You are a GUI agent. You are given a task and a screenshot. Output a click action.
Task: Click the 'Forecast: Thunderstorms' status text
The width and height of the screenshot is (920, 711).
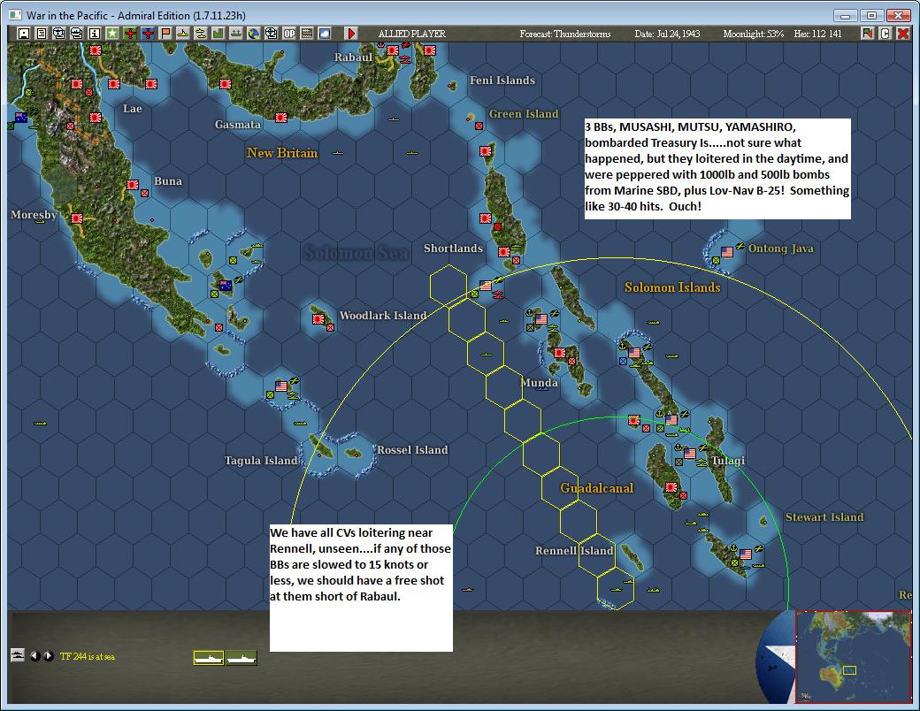pyautogui.click(x=565, y=34)
